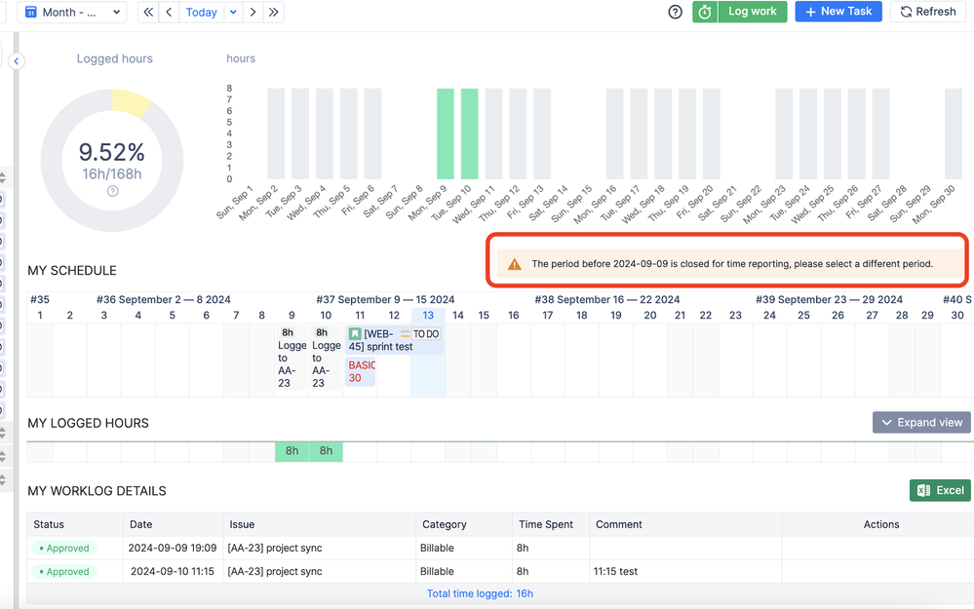Select day 13 in the schedule header
Screen dimensions: 974x609
[x=428, y=315]
